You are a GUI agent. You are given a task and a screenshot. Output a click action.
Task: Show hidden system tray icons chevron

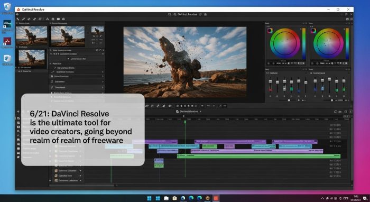322,198
